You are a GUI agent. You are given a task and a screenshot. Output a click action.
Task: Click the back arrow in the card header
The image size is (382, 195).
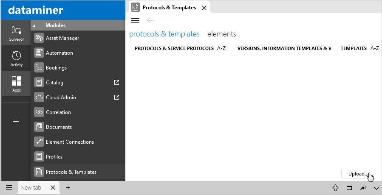150,20
